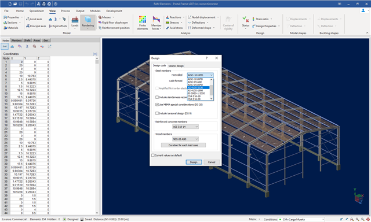Click the code list scrollbar down arrow
This screenshot has width=371, height=222.
212,99
